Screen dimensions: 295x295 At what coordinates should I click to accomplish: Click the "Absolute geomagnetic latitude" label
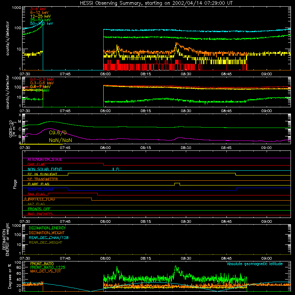pos(255,264)
